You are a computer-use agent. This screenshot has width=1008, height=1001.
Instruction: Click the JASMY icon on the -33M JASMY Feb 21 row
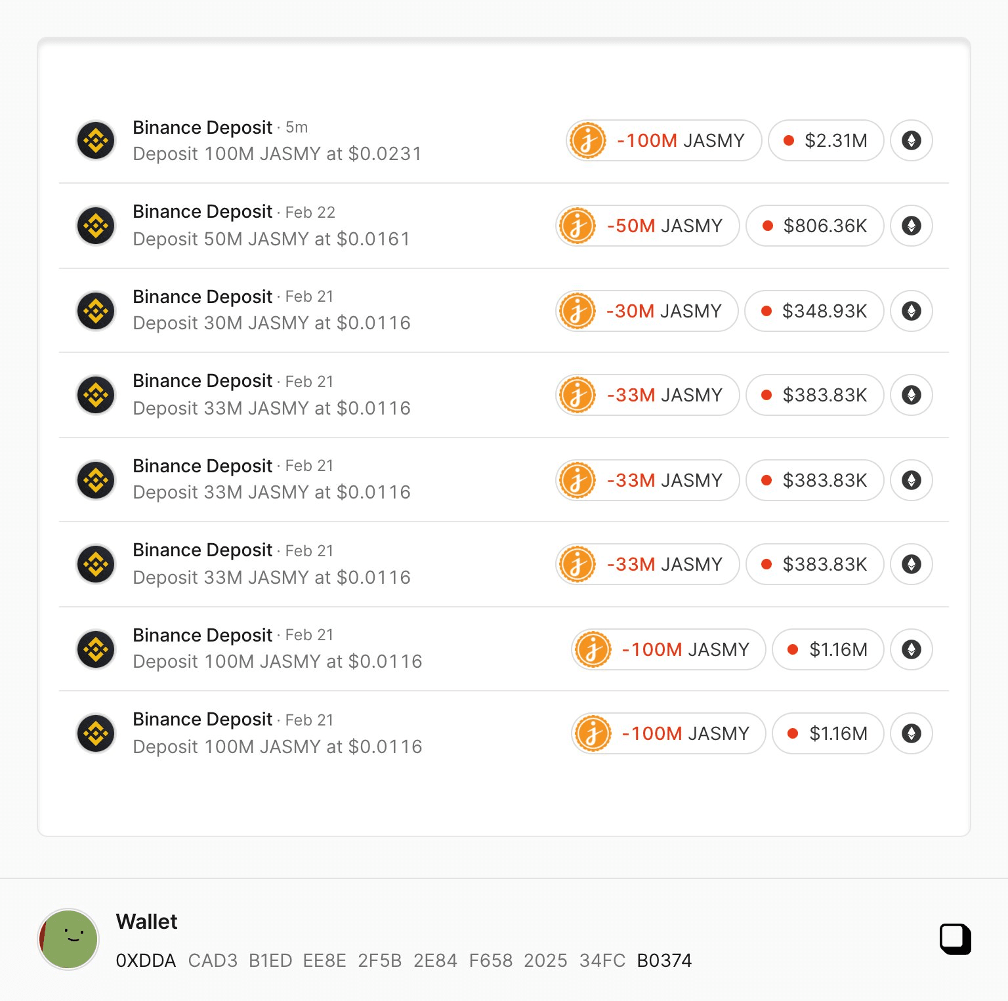pos(576,395)
